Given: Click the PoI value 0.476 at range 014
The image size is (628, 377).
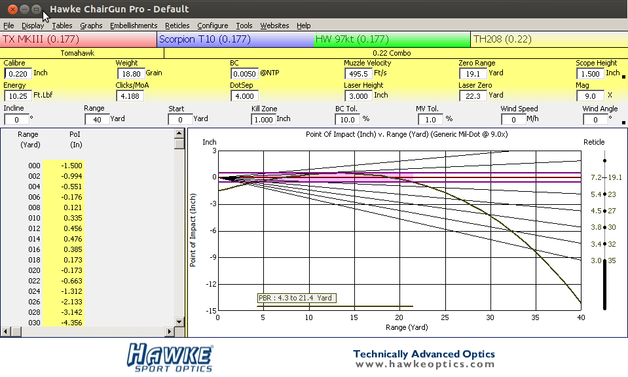Looking at the screenshot, I should [73, 239].
